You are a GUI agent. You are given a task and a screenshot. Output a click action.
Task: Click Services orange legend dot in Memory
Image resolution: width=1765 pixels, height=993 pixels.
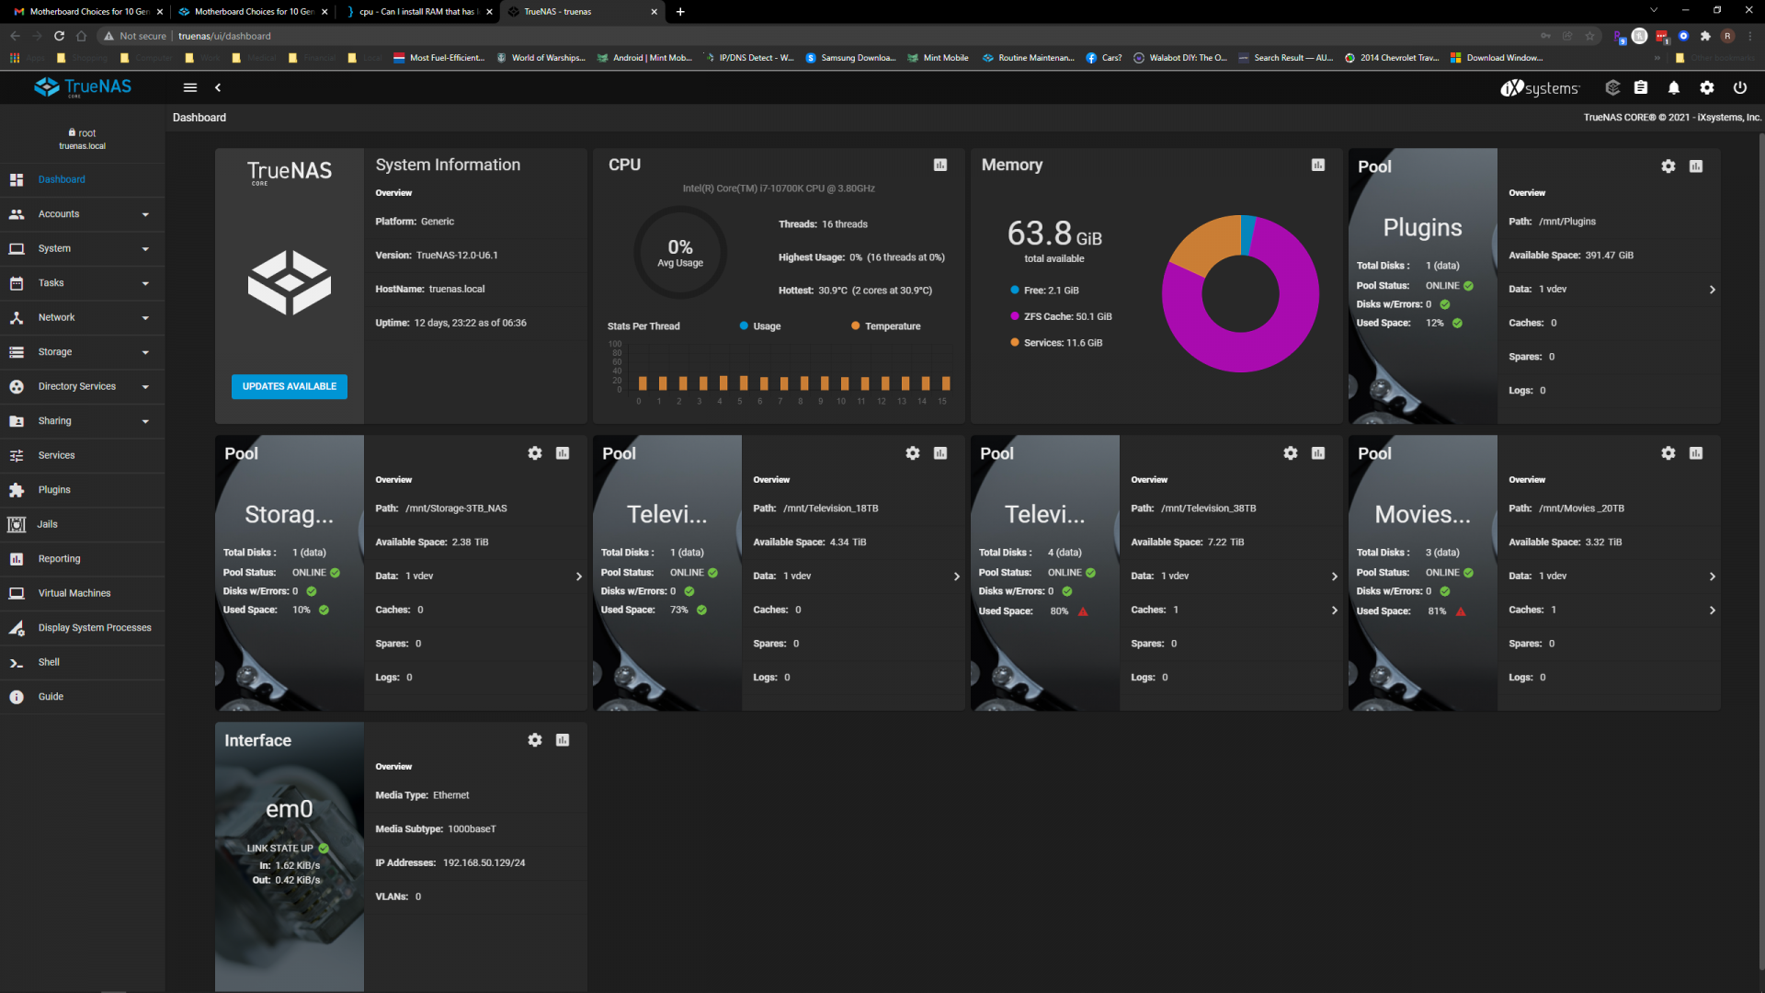coord(1015,343)
